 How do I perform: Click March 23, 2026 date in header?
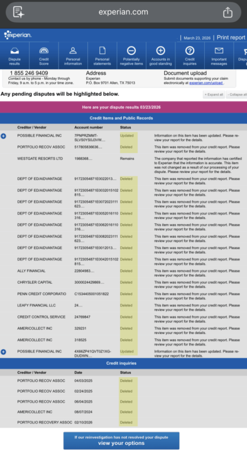point(197,38)
